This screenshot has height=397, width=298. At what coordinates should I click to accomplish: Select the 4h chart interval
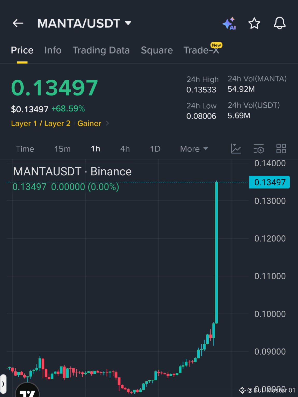125,149
